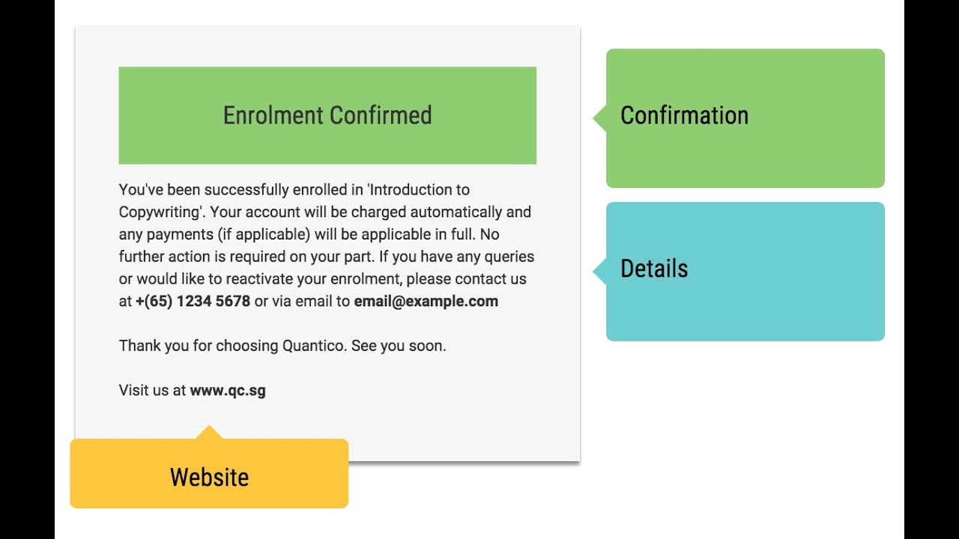The width and height of the screenshot is (959, 539).
Task: Click the left black letterbox bar
Action: click(x=27, y=269)
